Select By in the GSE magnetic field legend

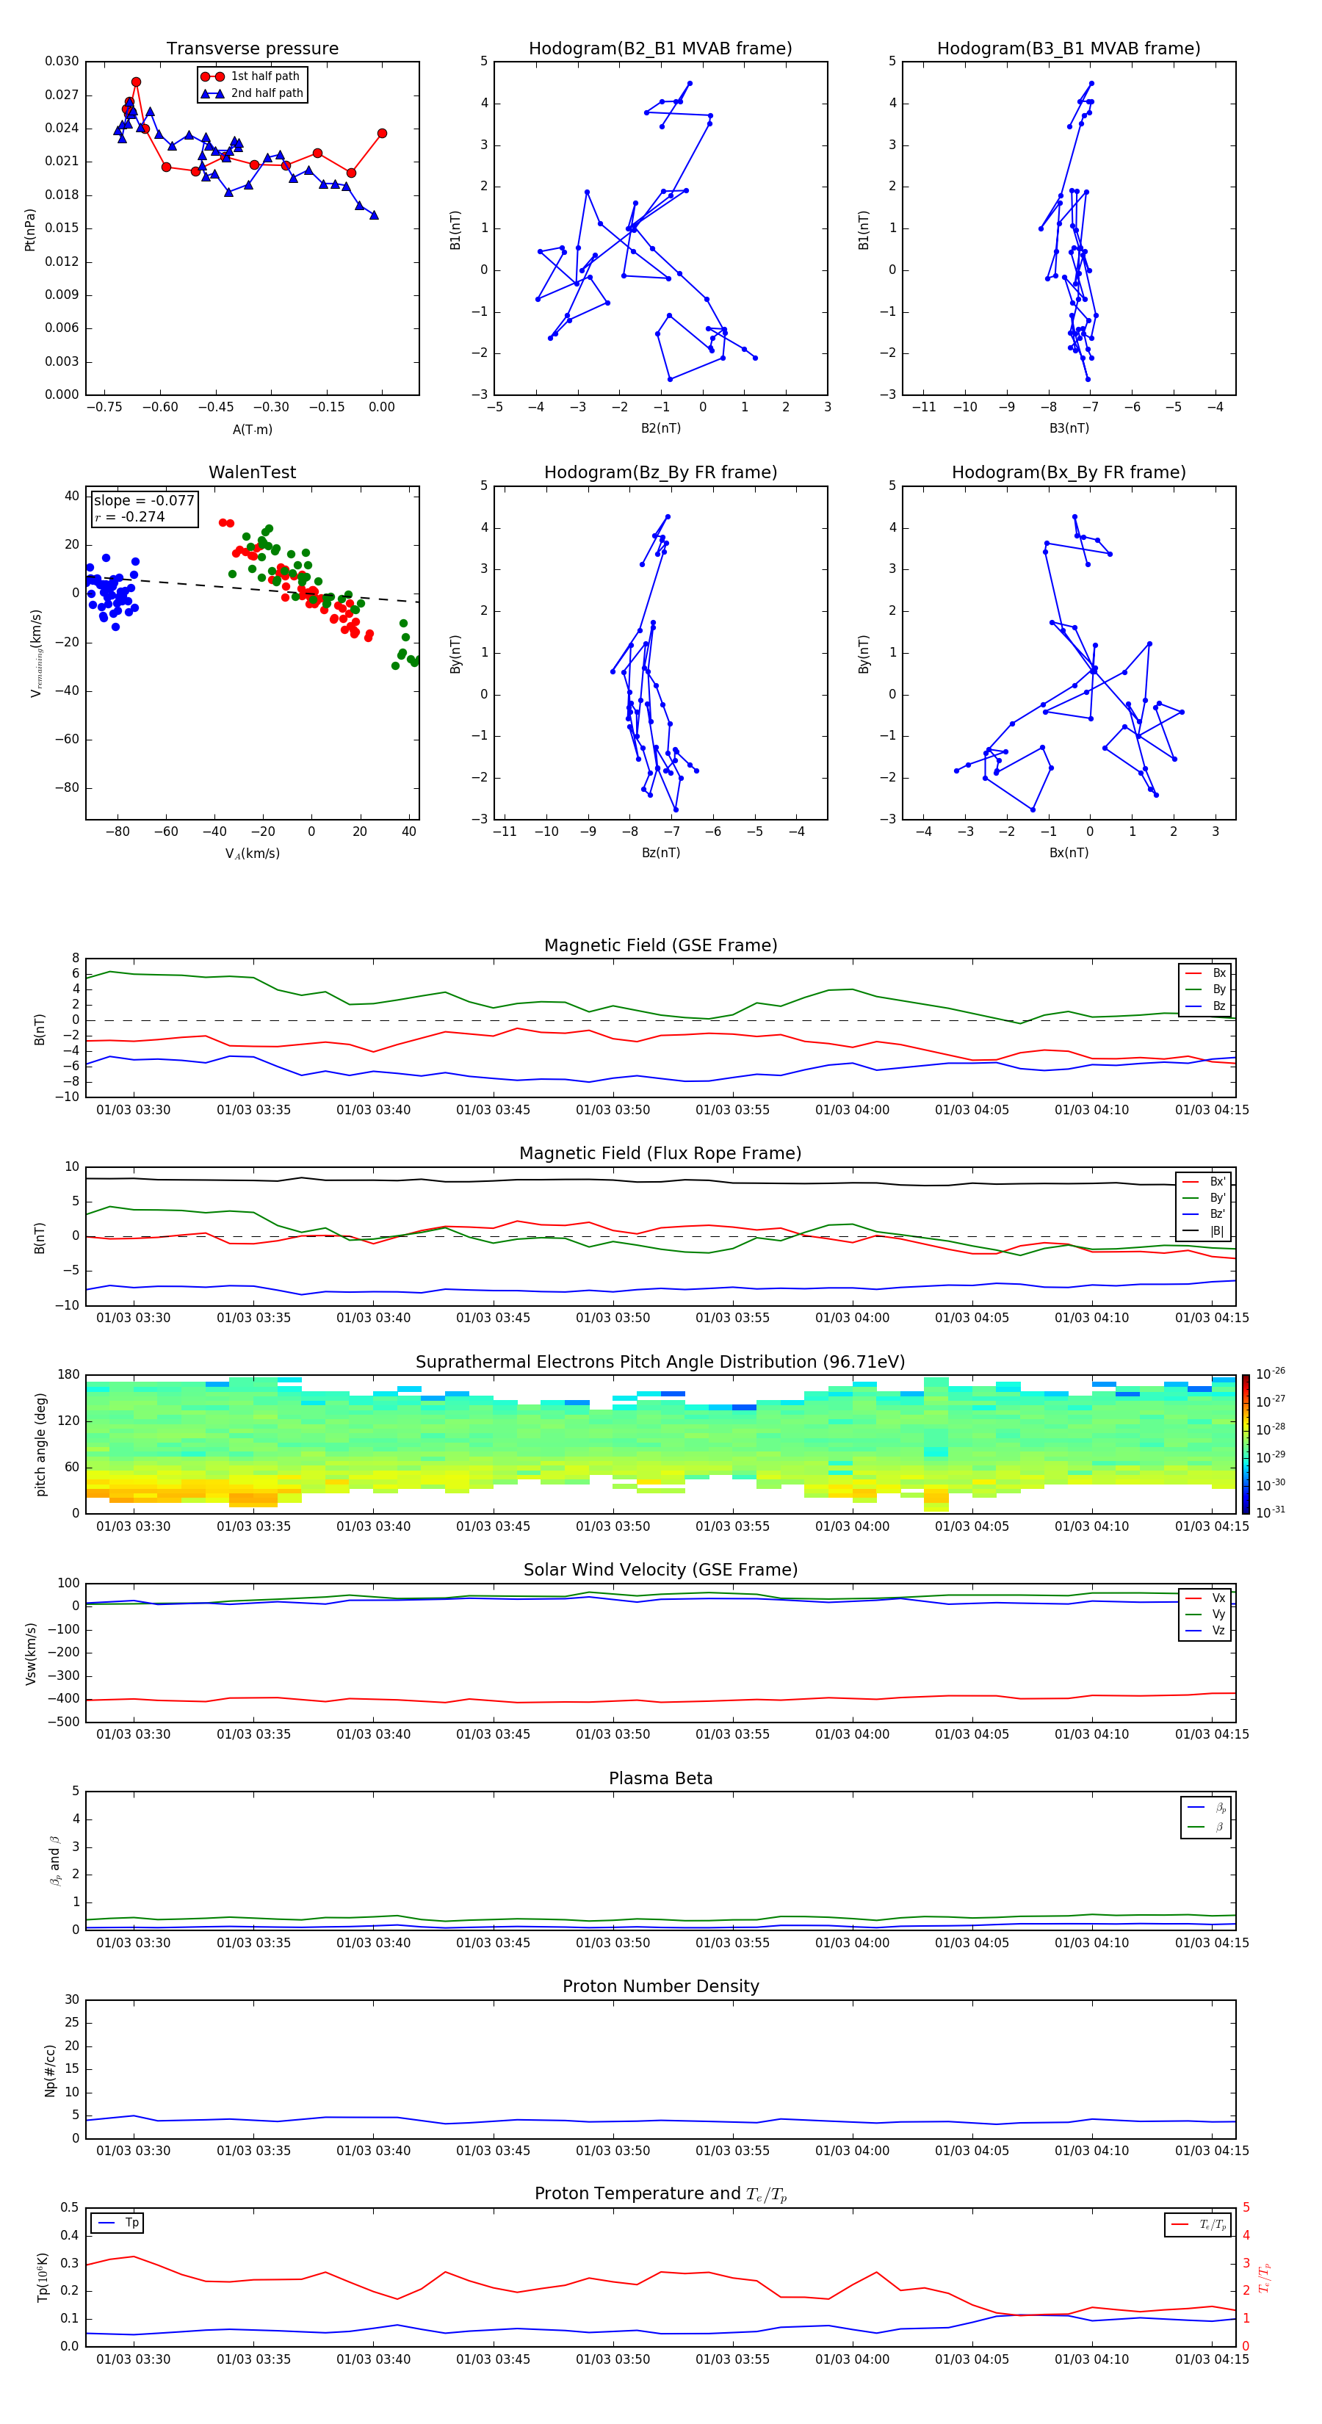pyautogui.click(x=1206, y=989)
